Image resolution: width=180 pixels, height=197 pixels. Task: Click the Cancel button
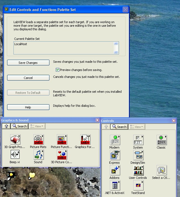click(28, 78)
